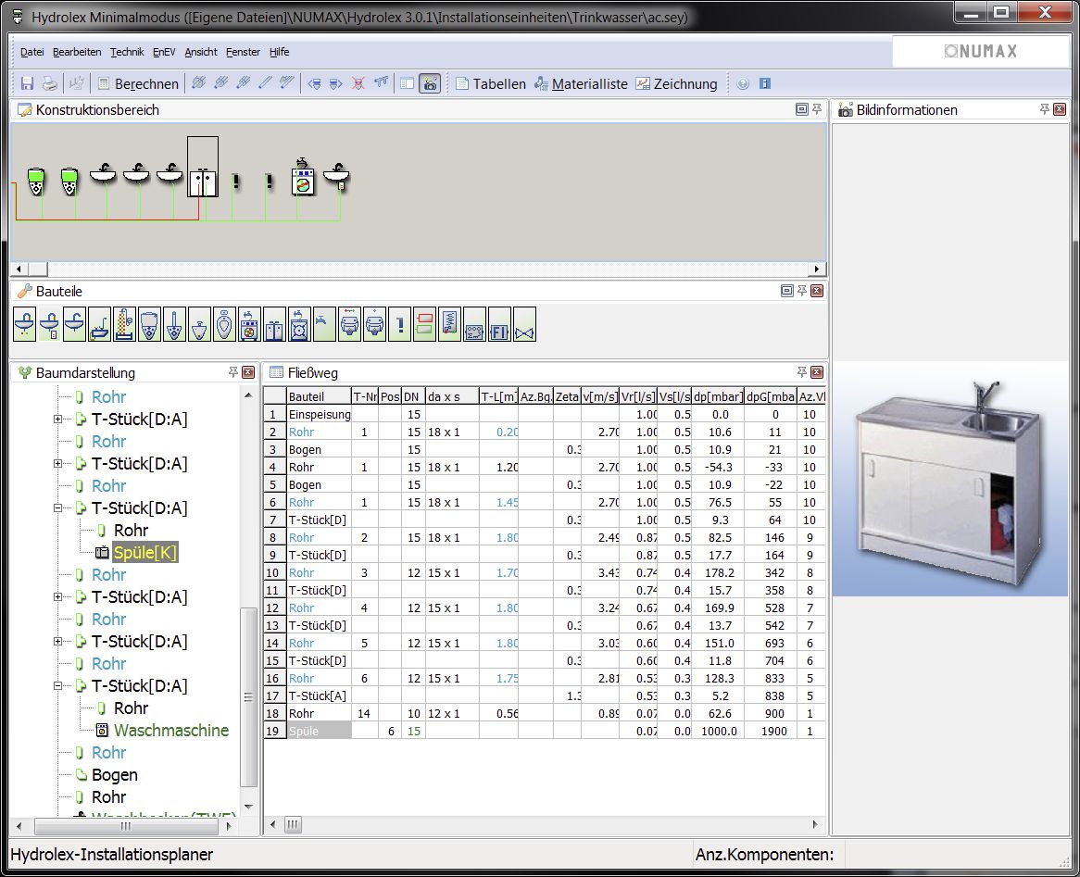Select the tap faucet component in Bauteile
This screenshot has height=877, width=1080.
tap(324, 324)
